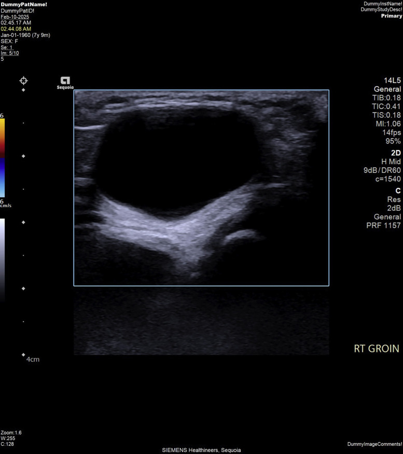Viewport: 403px width, 454px height.
Task: Click the Feb-10-2025 study date
Action: [x=15, y=17]
